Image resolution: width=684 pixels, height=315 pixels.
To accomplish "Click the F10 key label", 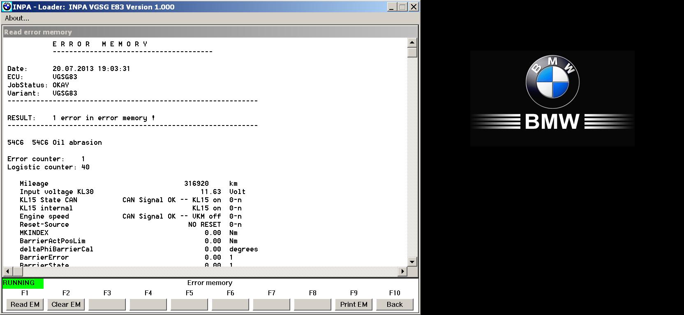I will tap(395, 293).
